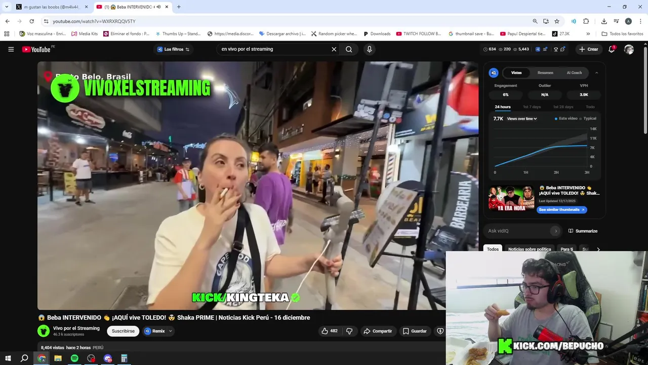Open Chrome media controls icon

click(616, 21)
